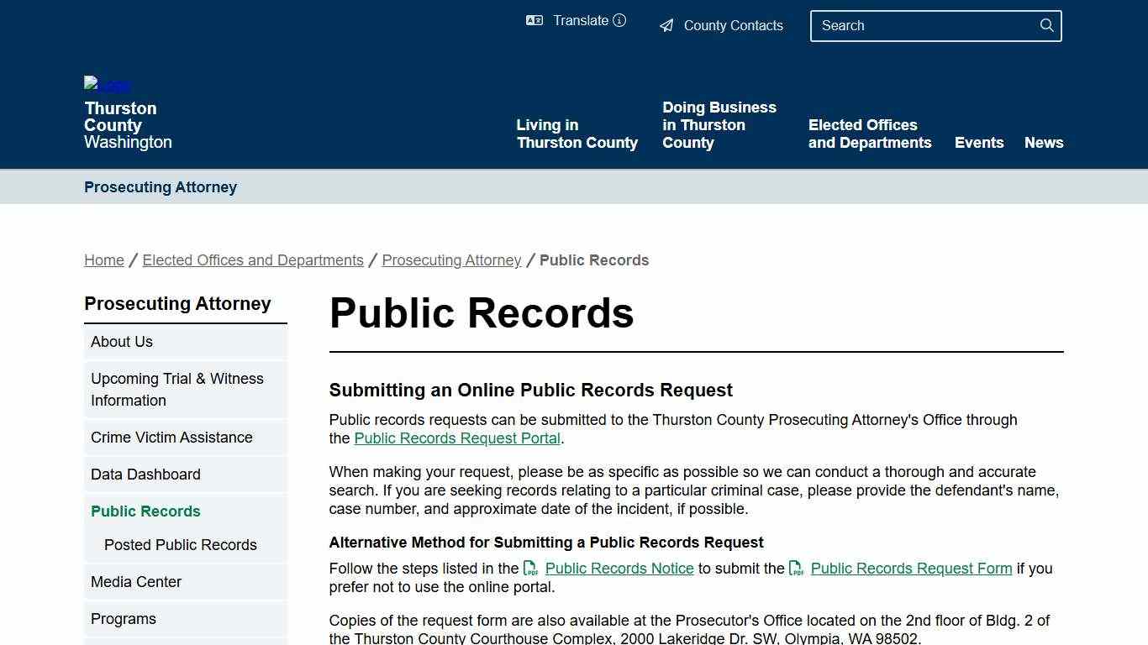Open the Public Records Request Portal link
Image resolution: width=1148 pixels, height=645 pixels.
coord(457,438)
